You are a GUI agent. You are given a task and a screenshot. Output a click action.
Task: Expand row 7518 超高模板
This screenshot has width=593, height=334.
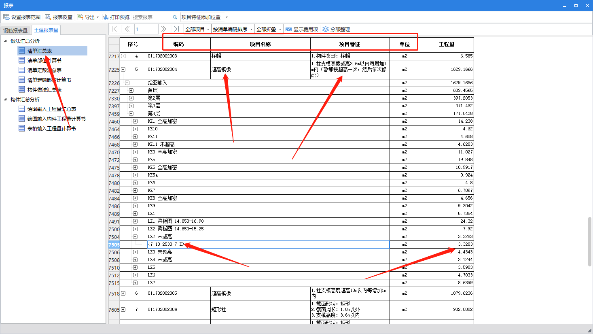[x=123, y=294]
